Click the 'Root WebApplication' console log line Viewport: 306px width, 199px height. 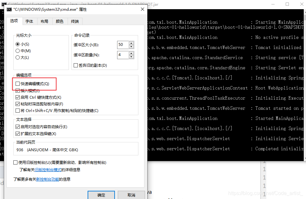tap(279, 88)
